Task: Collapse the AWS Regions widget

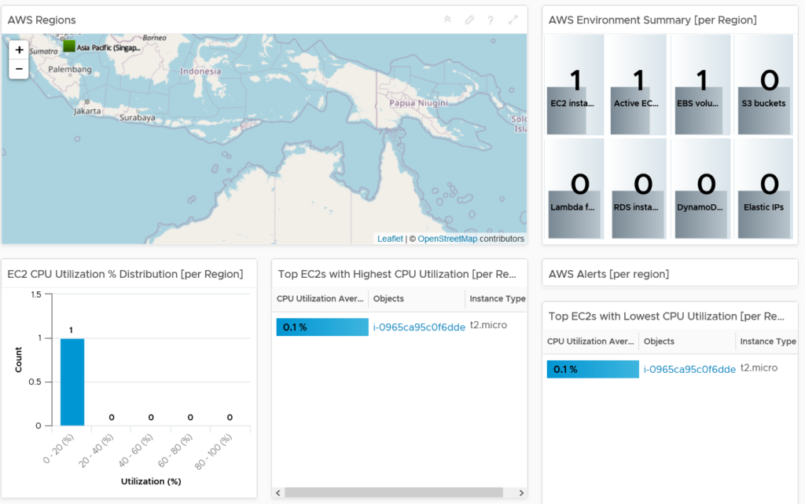Action: coord(447,20)
